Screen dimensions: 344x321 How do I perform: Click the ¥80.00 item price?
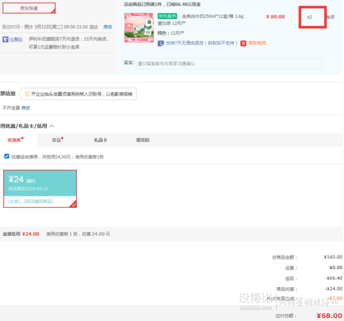276,17
